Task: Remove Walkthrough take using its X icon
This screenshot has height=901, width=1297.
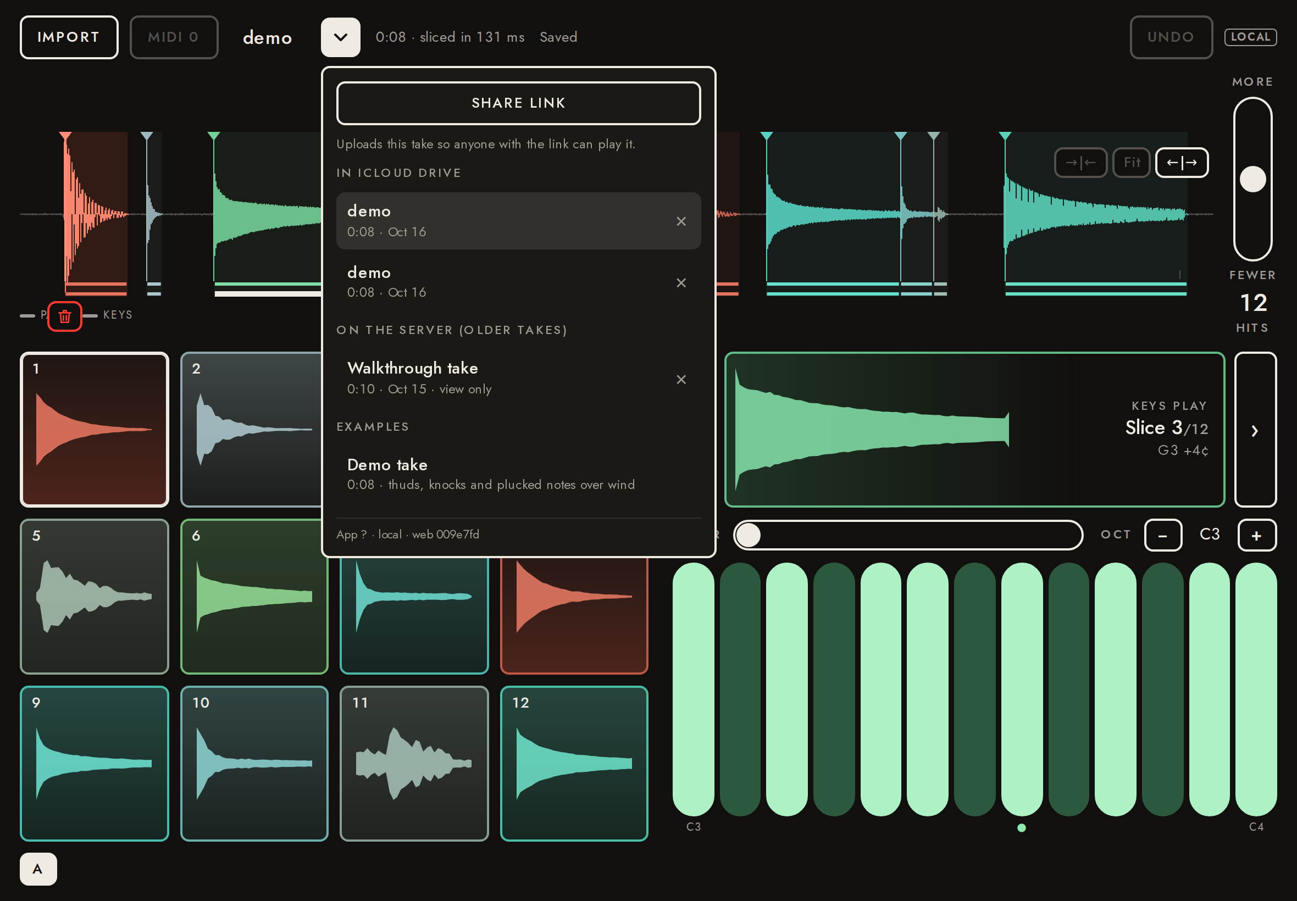Action: tap(681, 380)
